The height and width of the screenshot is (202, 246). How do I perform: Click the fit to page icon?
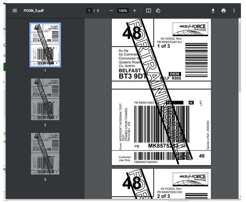tap(149, 11)
